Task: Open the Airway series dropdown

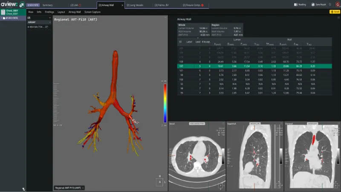Action: [39, 22]
